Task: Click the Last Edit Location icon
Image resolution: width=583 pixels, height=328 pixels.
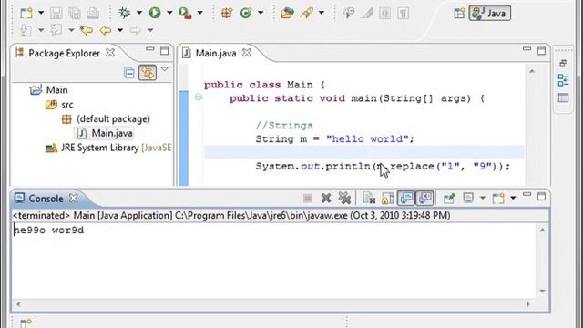Action: click(87, 30)
